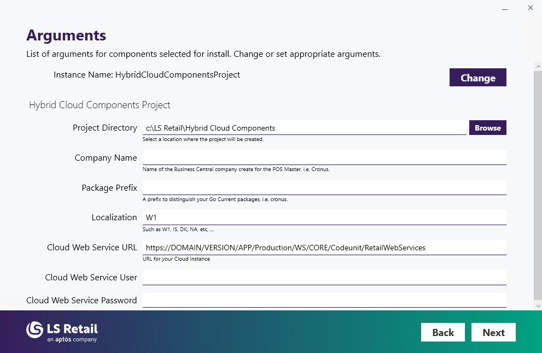Click the Instance Name HybridCloudComponentsProject text
The width and height of the screenshot is (542, 353).
(x=147, y=74)
